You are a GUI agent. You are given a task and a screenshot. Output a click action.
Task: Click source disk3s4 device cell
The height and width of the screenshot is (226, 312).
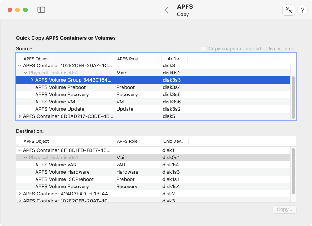click(172, 87)
